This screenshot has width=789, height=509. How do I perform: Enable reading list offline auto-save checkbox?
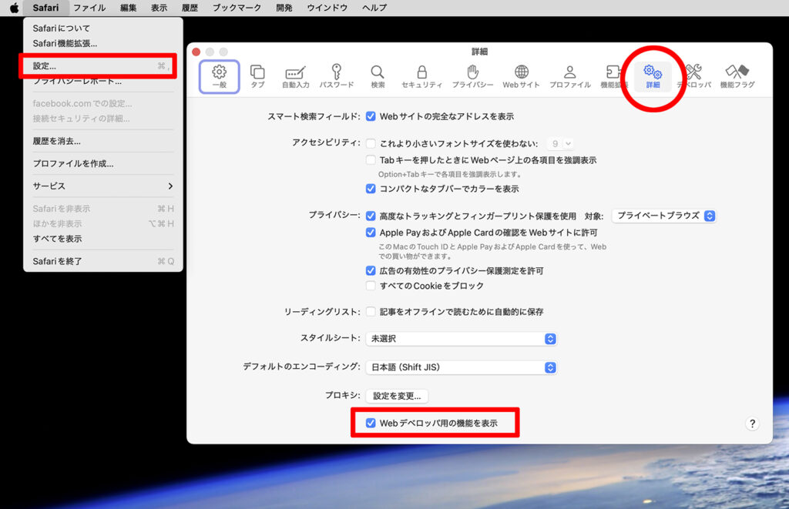(x=371, y=311)
